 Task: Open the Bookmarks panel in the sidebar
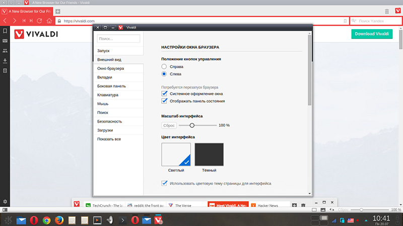[5, 31]
